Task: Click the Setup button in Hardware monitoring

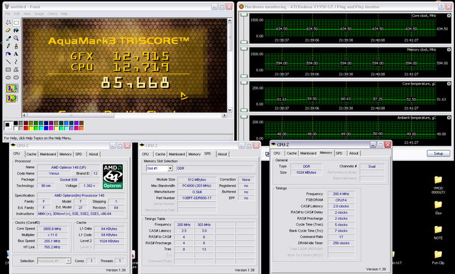Action: click(x=438, y=153)
